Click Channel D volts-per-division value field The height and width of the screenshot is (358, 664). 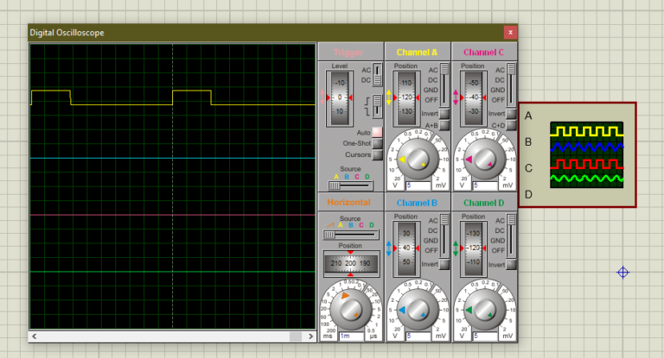click(x=485, y=336)
